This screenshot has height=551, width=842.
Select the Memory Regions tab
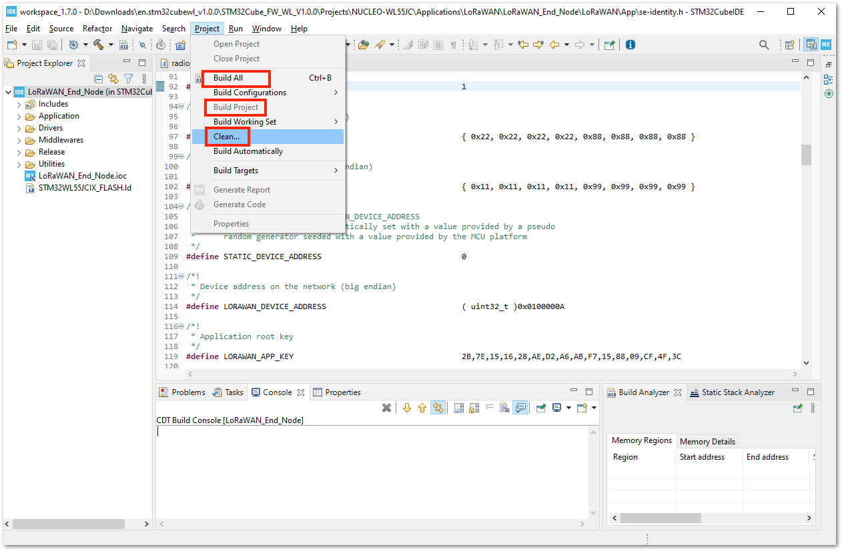point(641,440)
